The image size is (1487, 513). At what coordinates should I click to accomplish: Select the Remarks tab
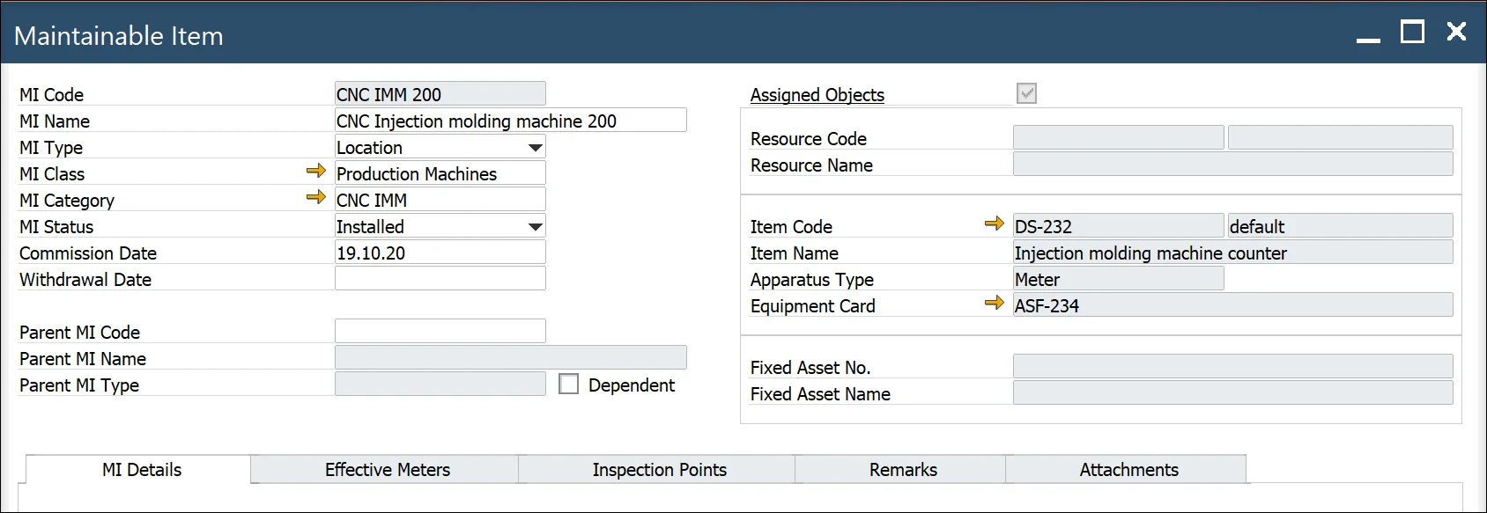coord(902,470)
